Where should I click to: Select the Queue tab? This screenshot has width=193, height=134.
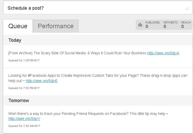coord(18,26)
